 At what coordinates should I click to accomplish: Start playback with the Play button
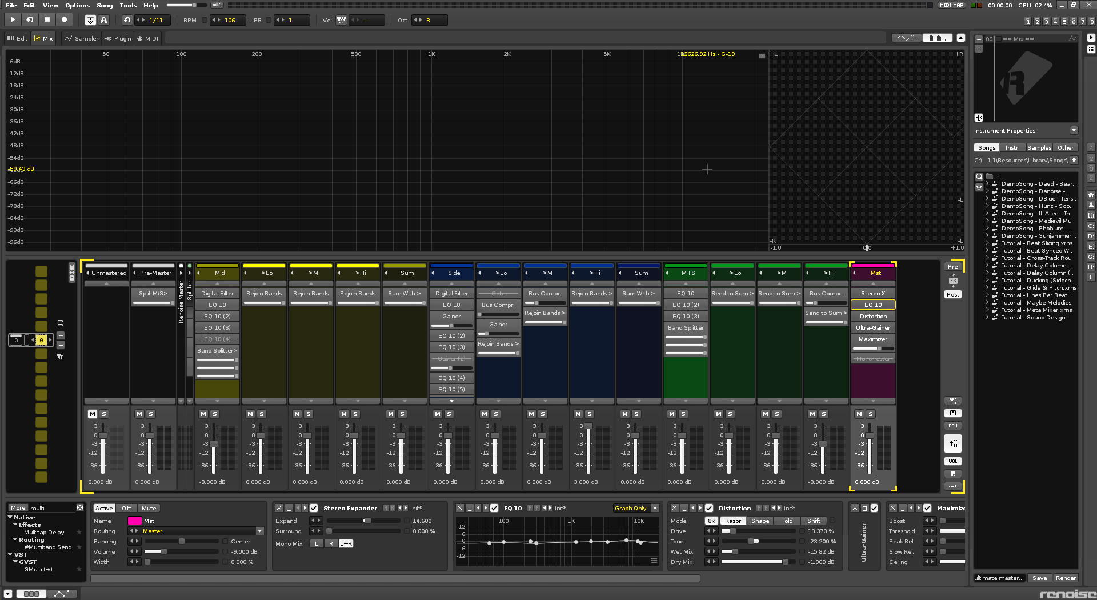point(13,19)
